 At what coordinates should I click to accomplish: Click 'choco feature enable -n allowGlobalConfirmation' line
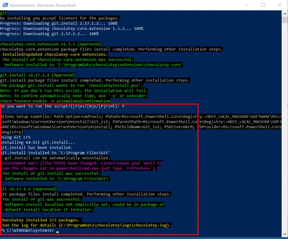(x=55, y=101)
